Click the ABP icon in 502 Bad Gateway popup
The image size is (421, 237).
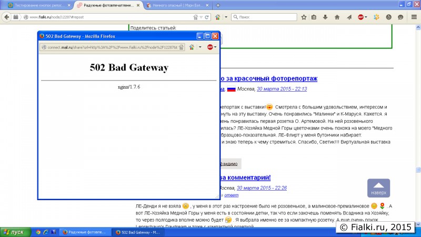pos(209,47)
